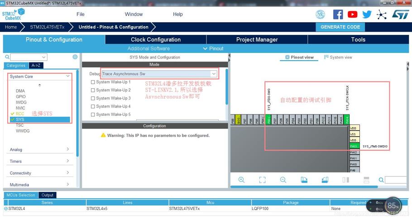This screenshot has width=412, height=219.
Task: Click the GENERATE CODE button
Action: 340,27
